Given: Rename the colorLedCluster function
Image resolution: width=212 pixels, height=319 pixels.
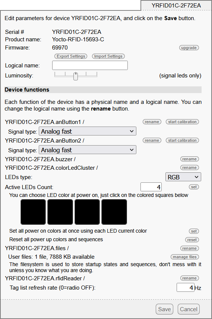Looking at the screenshot, I should coord(189,168).
